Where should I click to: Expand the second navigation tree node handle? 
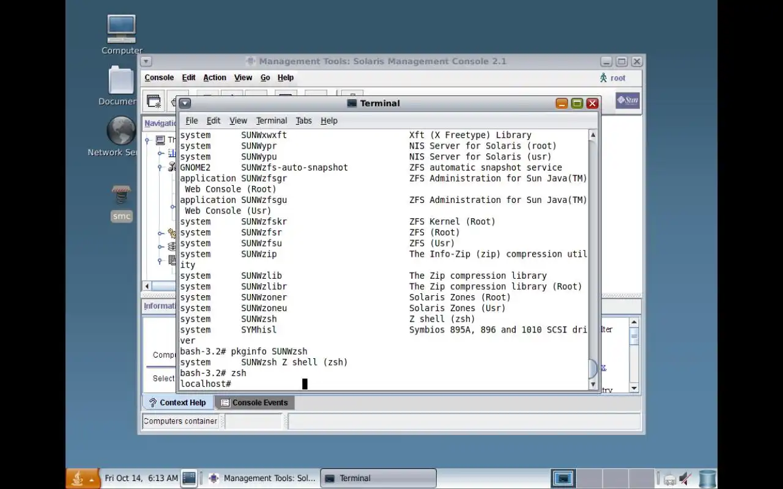(x=160, y=153)
